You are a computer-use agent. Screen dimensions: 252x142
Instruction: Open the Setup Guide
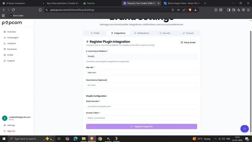pos(188,43)
